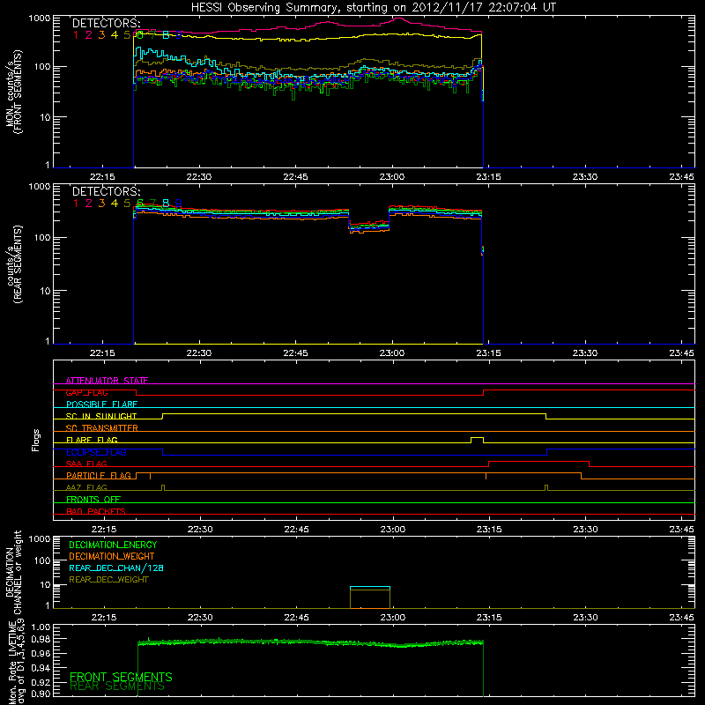This screenshot has width=705, height=705.
Task: Click 23:15 tick label under rear segments plot
Action: pyautogui.click(x=489, y=353)
